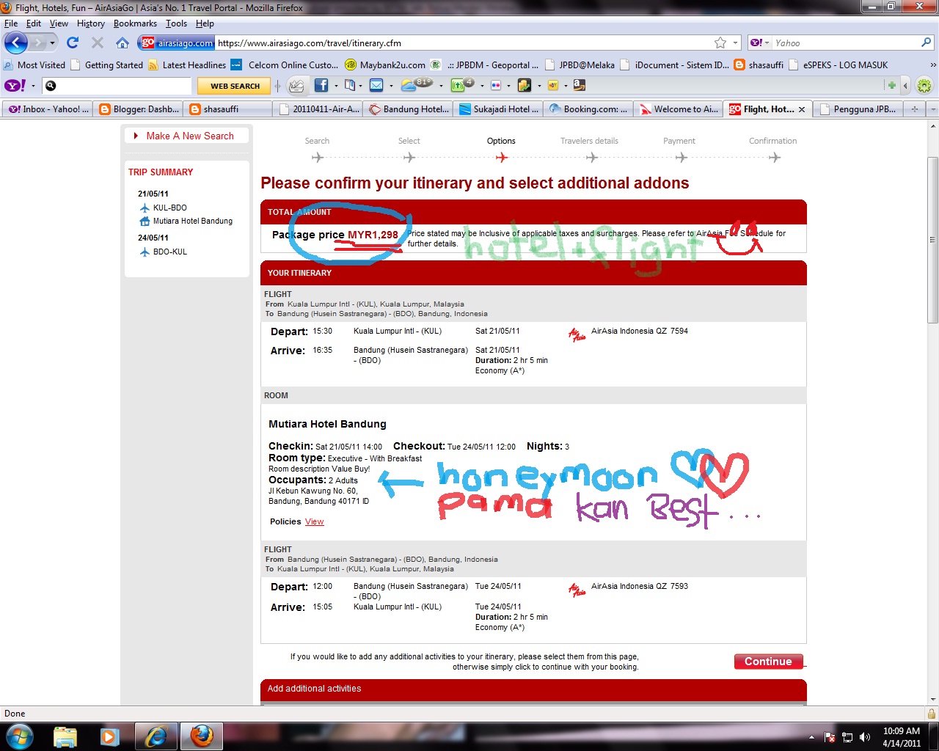Switch to the Welcome to Ai... tab
The width and height of the screenshot is (939, 751).
pyautogui.click(x=679, y=109)
